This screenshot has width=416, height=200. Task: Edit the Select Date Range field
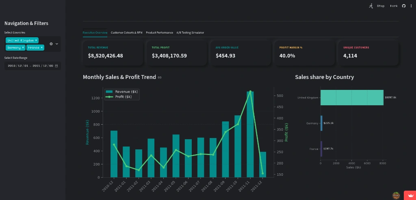[32, 66]
